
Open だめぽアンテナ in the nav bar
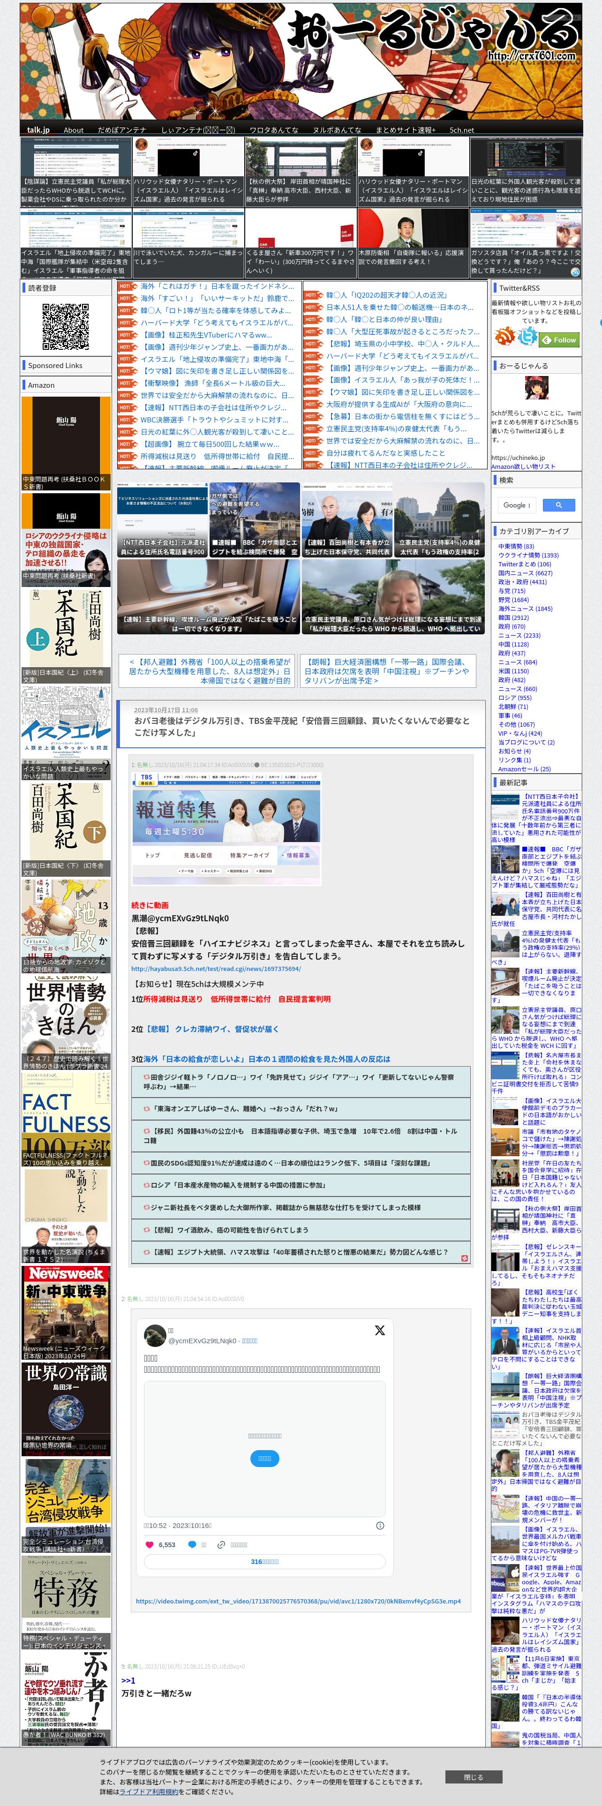click(122, 130)
